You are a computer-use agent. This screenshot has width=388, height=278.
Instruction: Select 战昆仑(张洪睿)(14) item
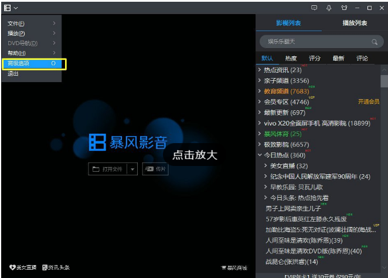pos(292,262)
